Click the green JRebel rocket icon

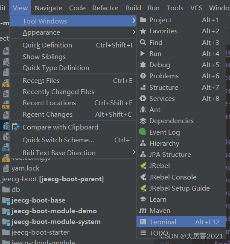pyautogui.click(x=143, y=166)
